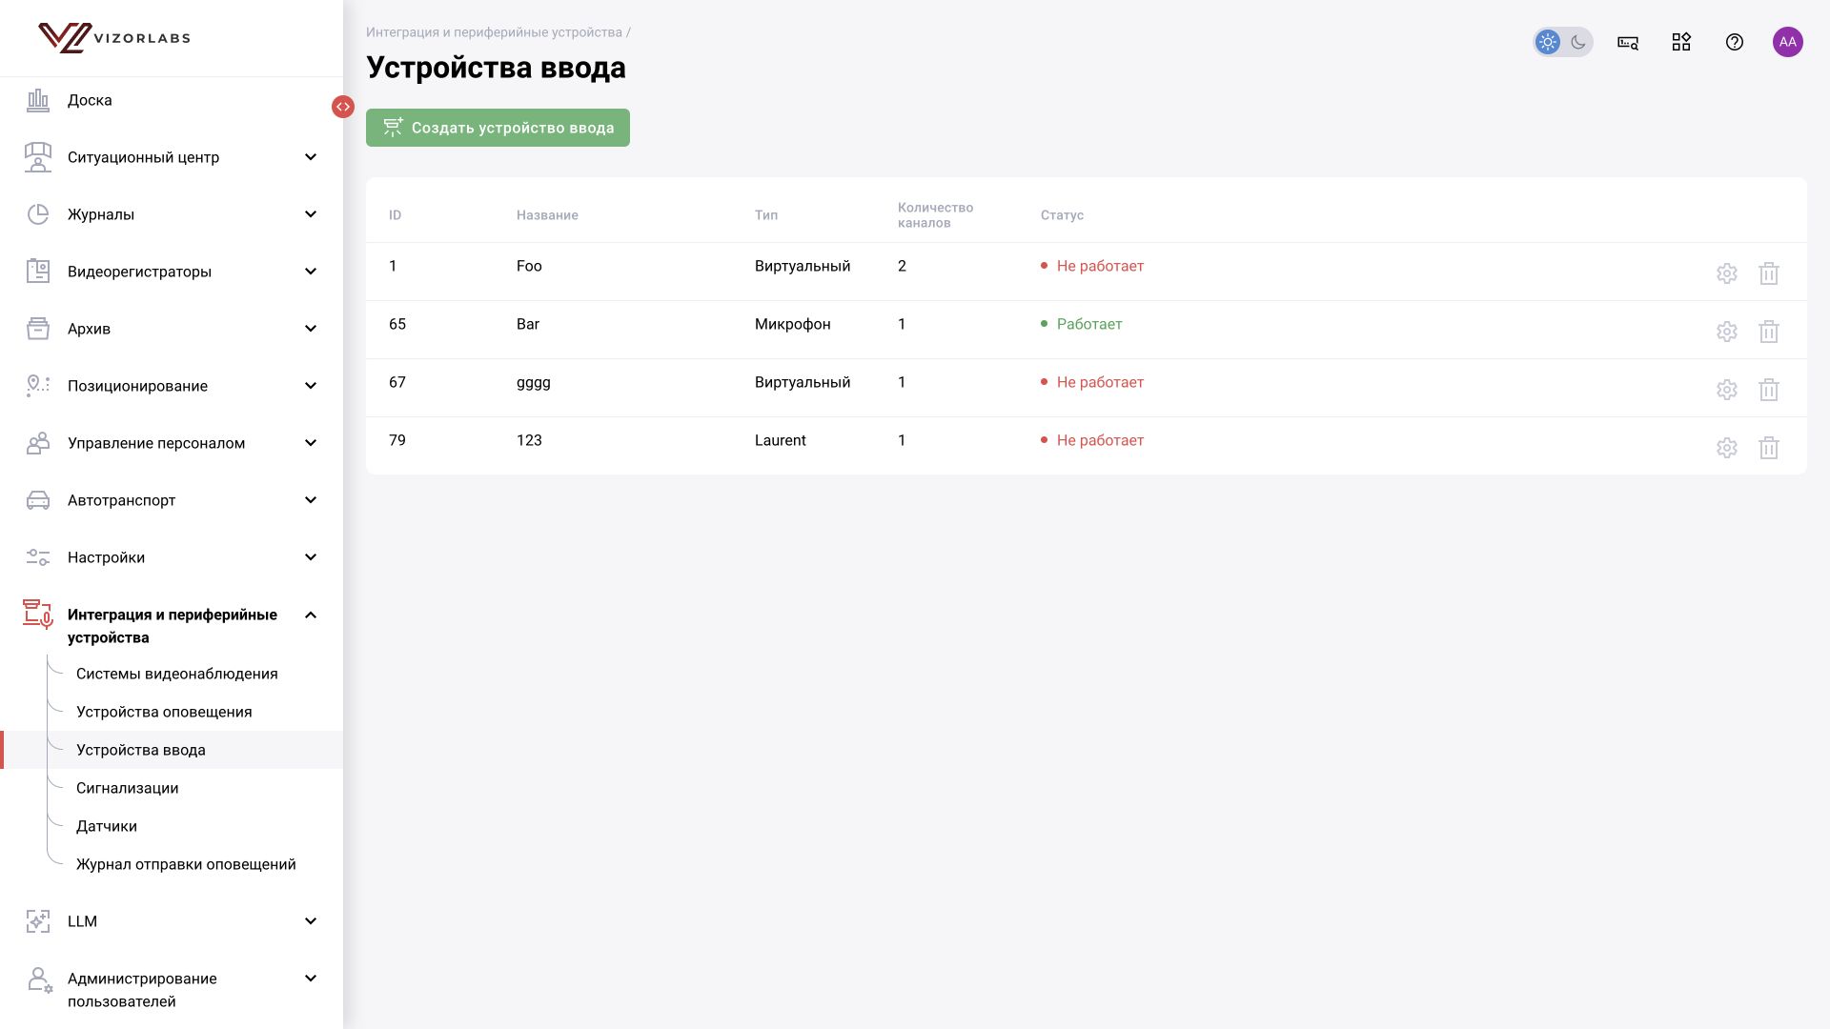
Task: Click Микрофон type cell
Action: [x=792, y=324]
